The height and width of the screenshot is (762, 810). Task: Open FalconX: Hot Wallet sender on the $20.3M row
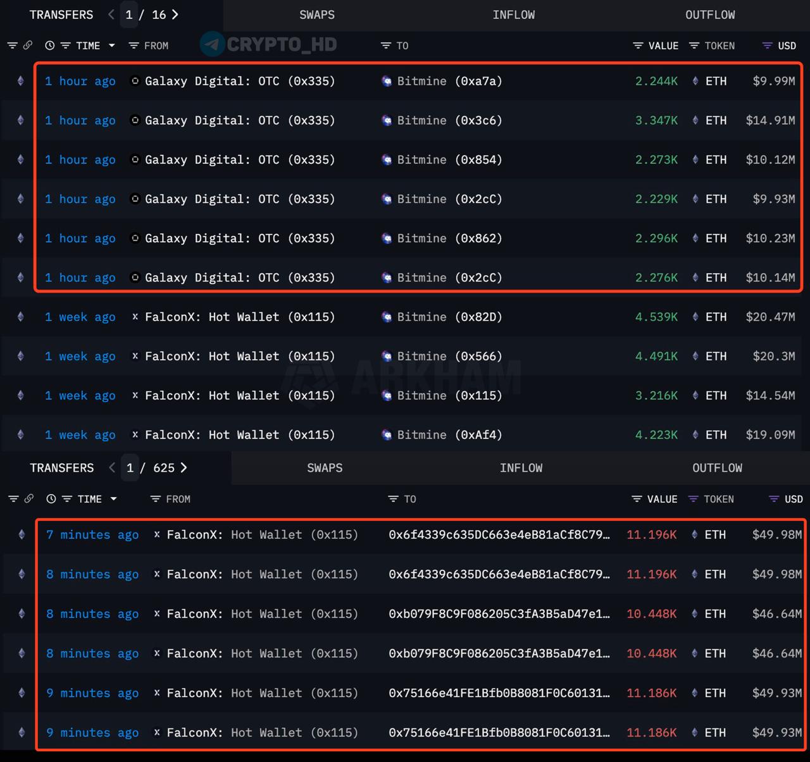[240, 356]
